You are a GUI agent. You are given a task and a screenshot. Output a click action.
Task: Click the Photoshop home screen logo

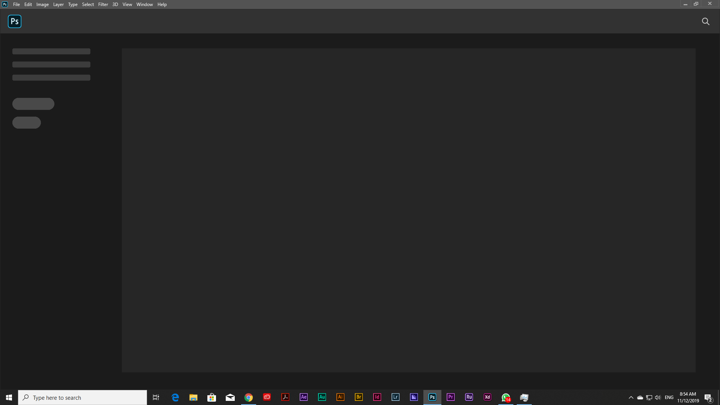coord(15,21)
